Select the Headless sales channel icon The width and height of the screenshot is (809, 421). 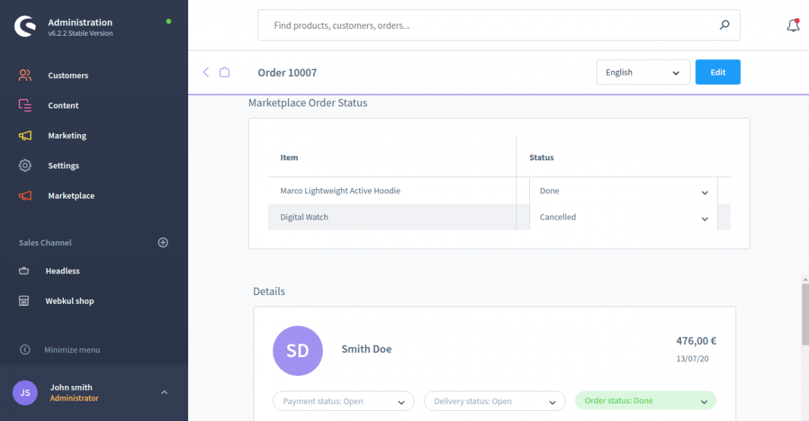tap(25, 271)
